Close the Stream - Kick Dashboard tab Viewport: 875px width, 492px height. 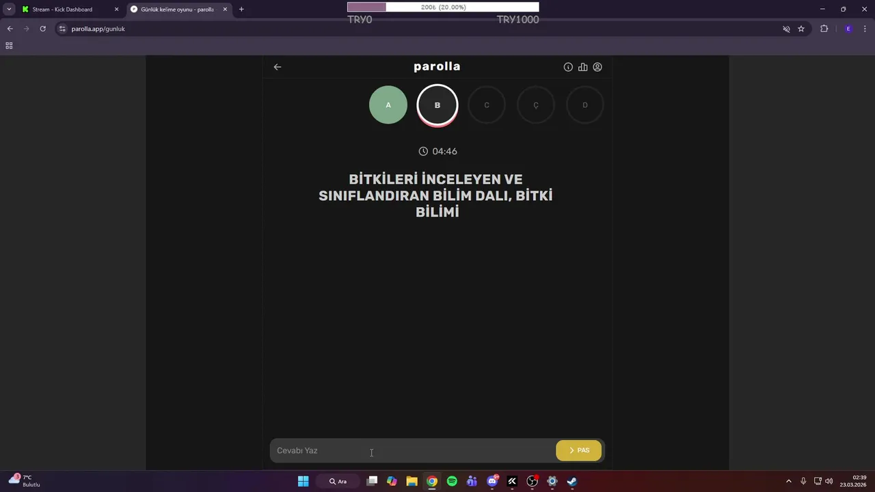116,10
